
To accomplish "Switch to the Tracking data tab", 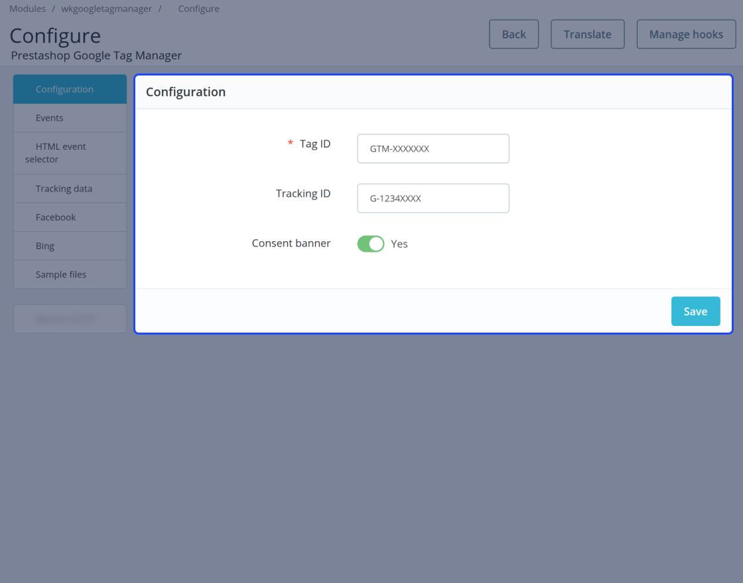I will (x=70, y=189).
